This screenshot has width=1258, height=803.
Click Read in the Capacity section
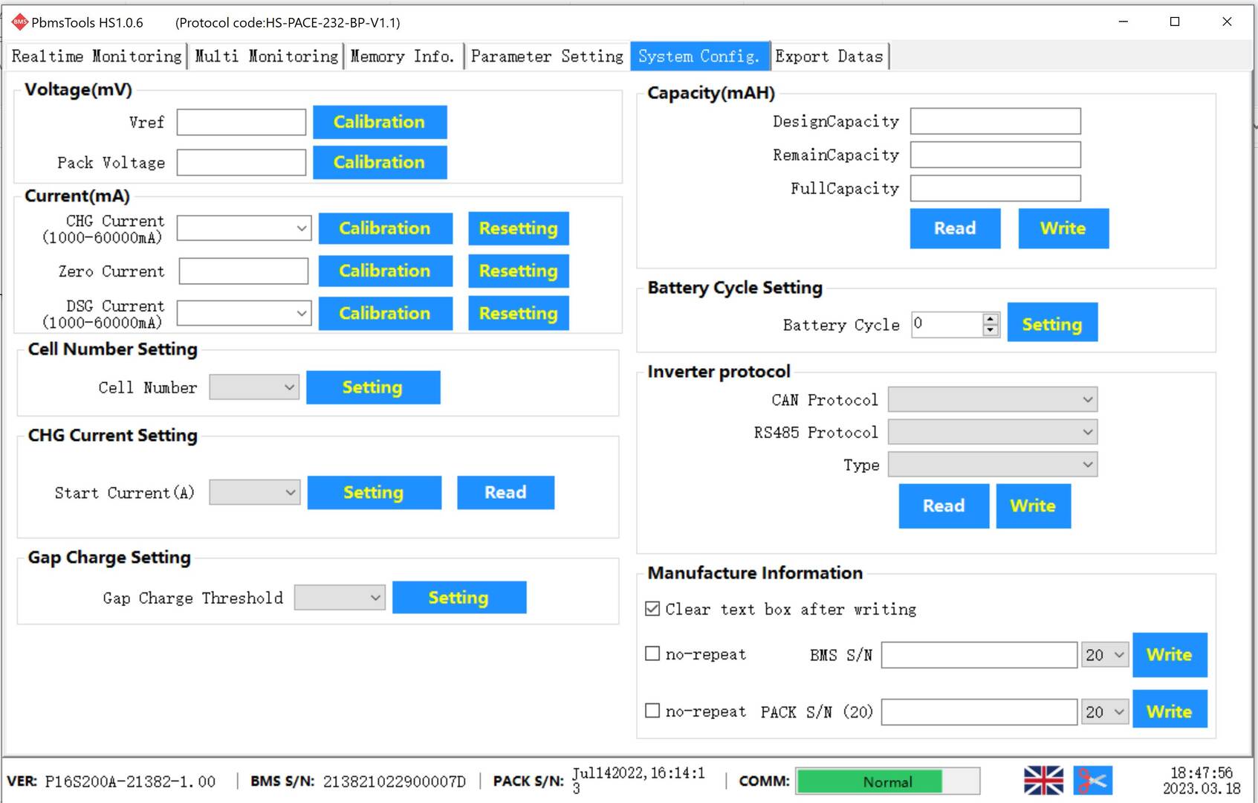(x=955, y=228)
